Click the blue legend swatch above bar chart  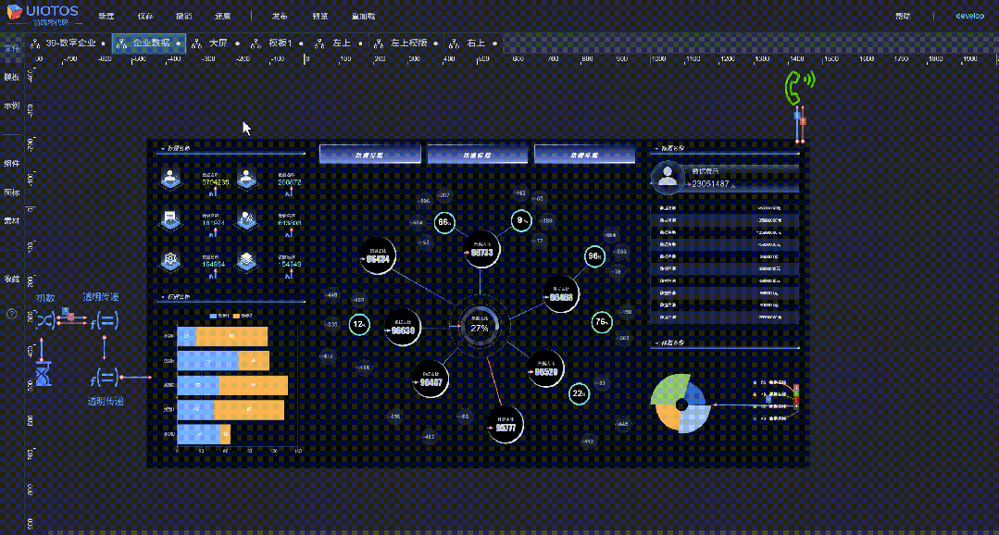[214, 316]
